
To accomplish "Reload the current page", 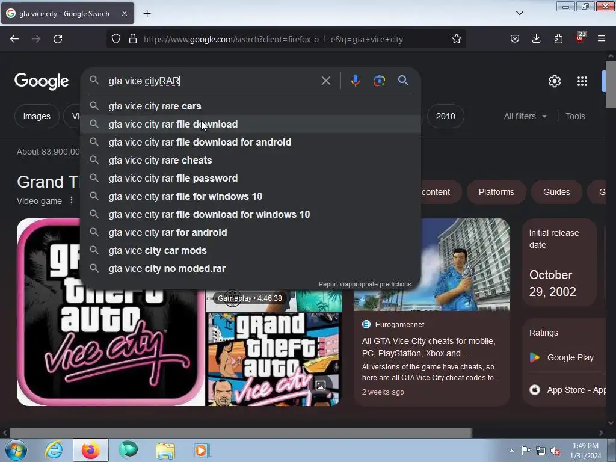I will click(58, 39).
